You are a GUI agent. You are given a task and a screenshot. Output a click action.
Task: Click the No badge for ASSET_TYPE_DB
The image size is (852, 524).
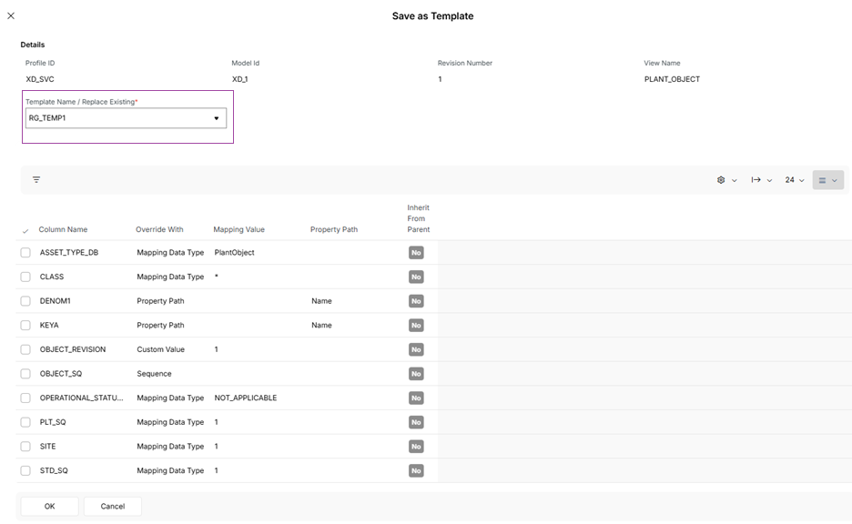[416, 253]
